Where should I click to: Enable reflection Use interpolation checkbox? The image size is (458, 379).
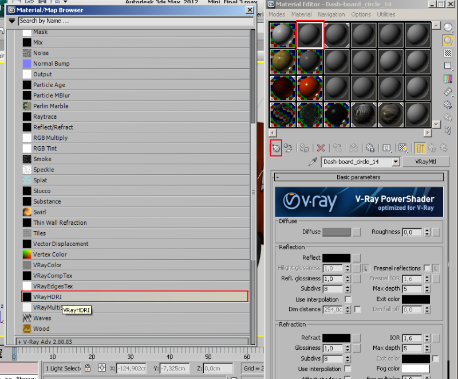(348, 299)
